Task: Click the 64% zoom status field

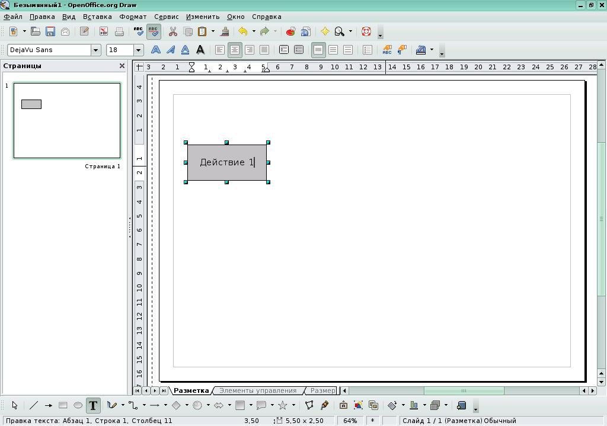Action: (350, 421)
